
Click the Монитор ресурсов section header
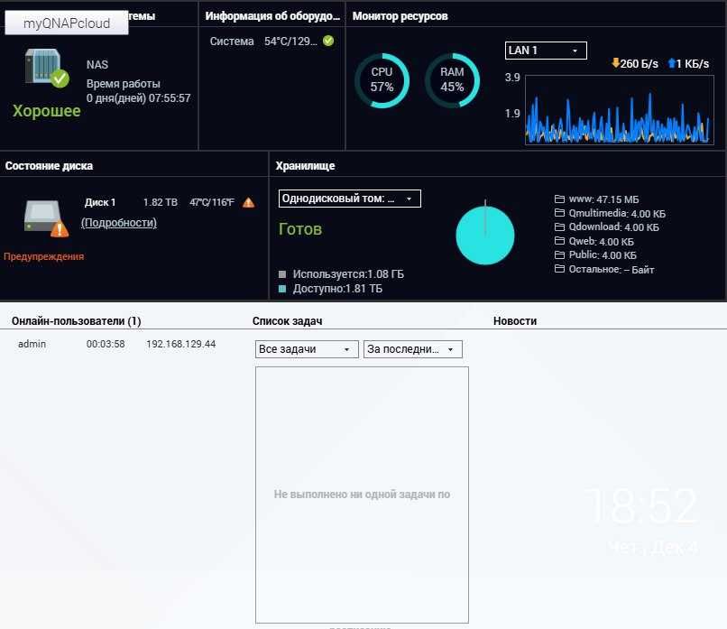coord(400,15)
